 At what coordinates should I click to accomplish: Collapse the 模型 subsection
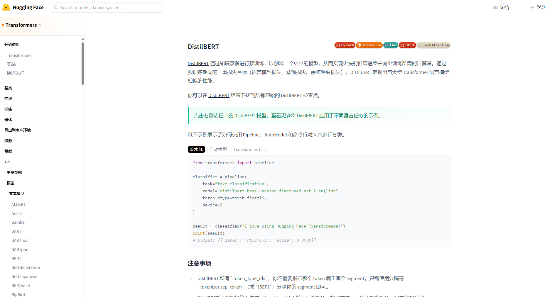coord(11,183)
